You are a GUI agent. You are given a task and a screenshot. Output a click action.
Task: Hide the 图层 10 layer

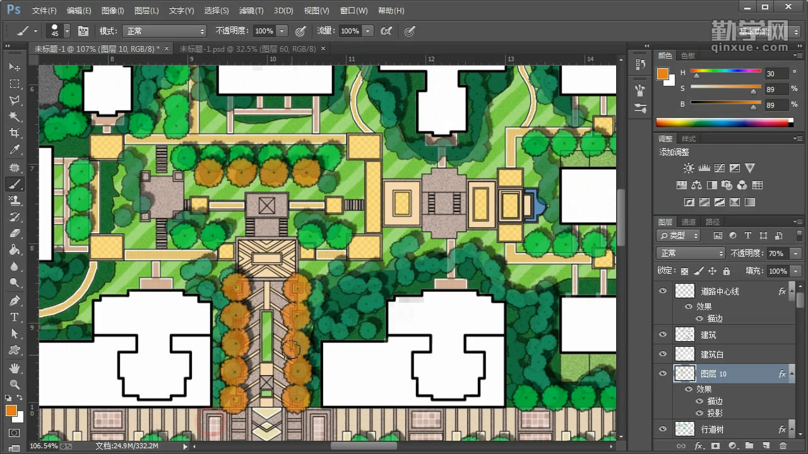662,374
